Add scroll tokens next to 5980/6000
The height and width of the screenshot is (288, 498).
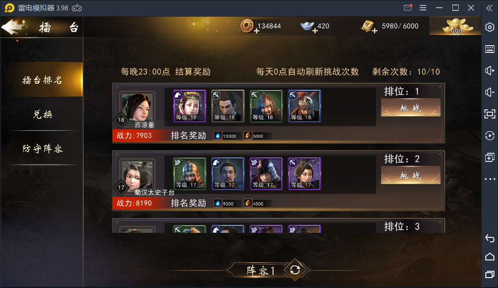[375, 31]
